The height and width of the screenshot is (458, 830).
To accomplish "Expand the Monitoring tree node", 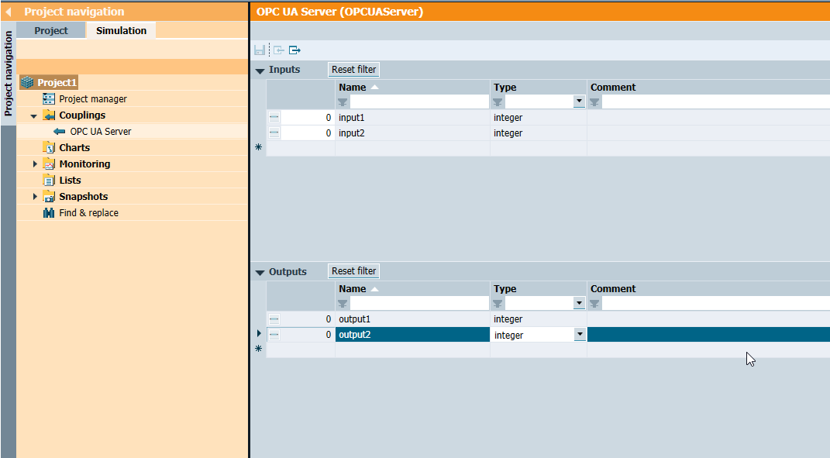I will pos(35,164).
